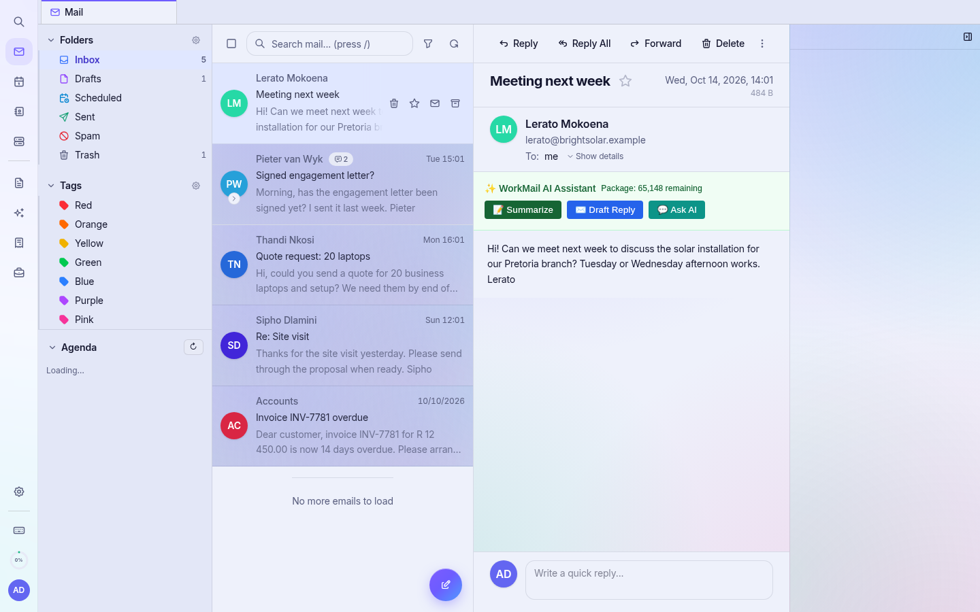The image size is (980, 612).
Task: Open Thandi Nkosi's quote request email
Action: pyautogui.click(x=342, y=265)
